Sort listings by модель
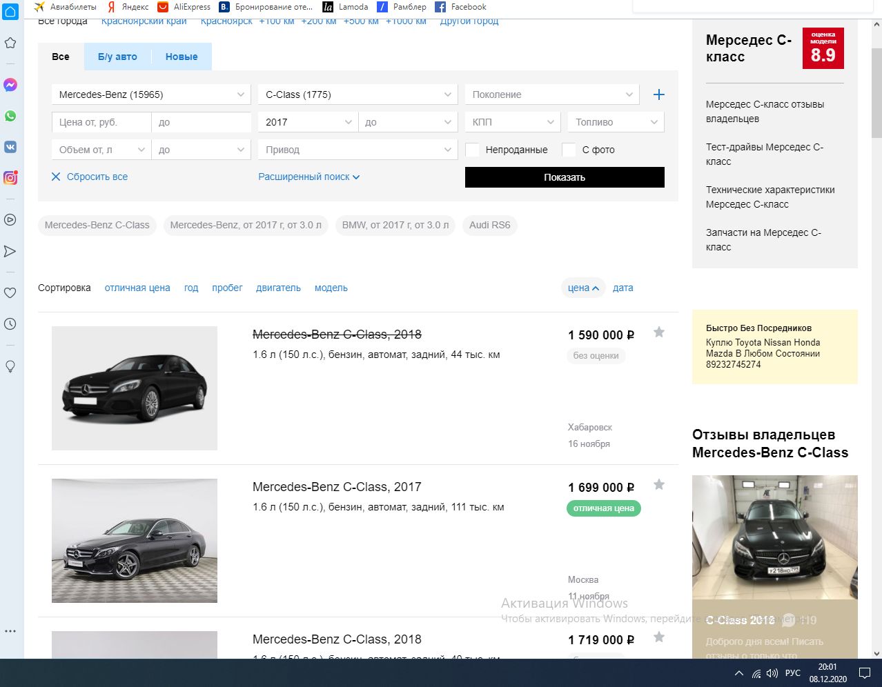 (x=331, y=288)
